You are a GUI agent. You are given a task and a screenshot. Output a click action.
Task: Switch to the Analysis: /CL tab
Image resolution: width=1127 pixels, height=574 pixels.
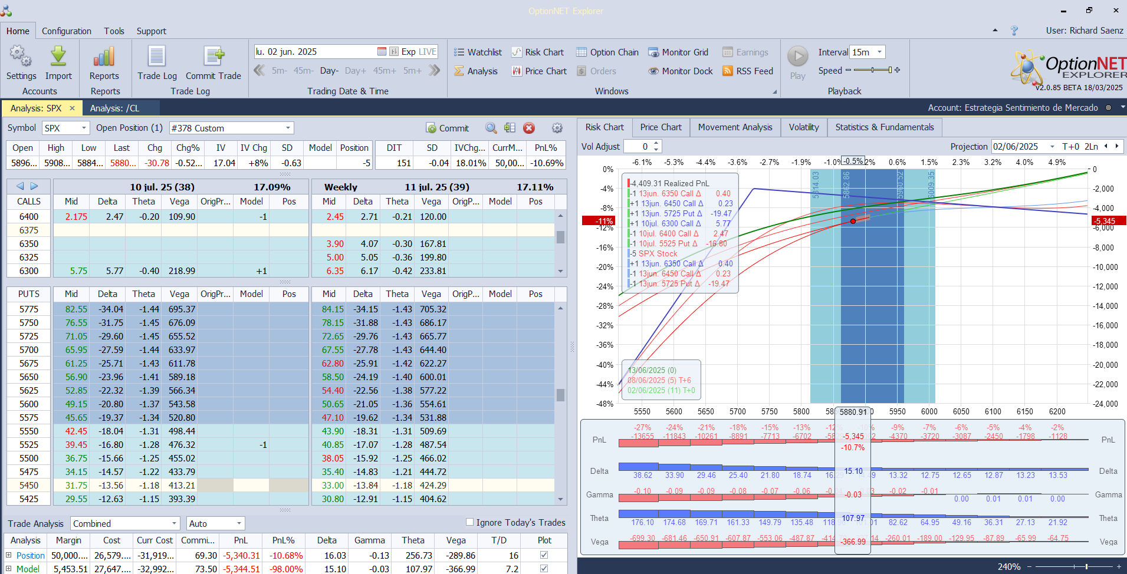tap(115, 108)
